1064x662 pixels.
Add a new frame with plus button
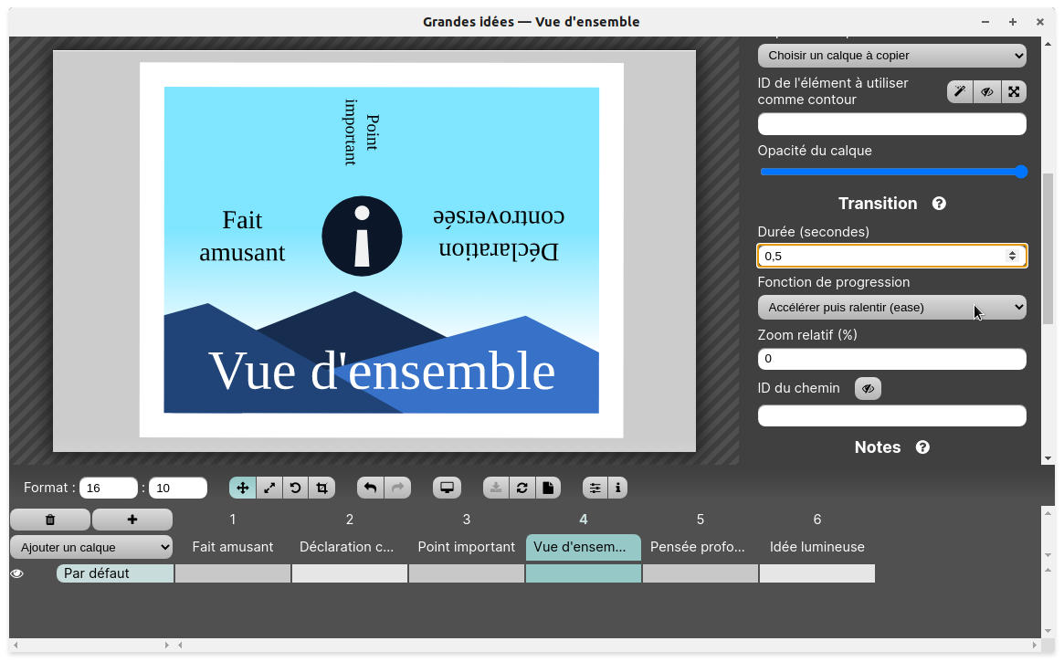pyautogui.click(x=132, y=520)
